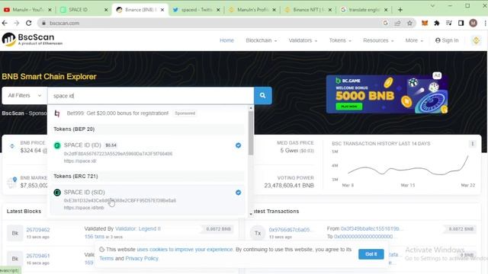Viewport: 488px width, 274px height.
Task: Click the site lock icon in address bar
Action: click(44, 23)
